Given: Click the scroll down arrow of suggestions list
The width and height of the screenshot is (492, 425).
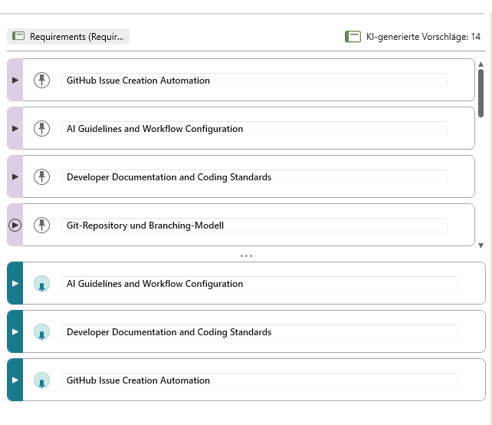Looking at the screenshot, I should tap(481, 245).
